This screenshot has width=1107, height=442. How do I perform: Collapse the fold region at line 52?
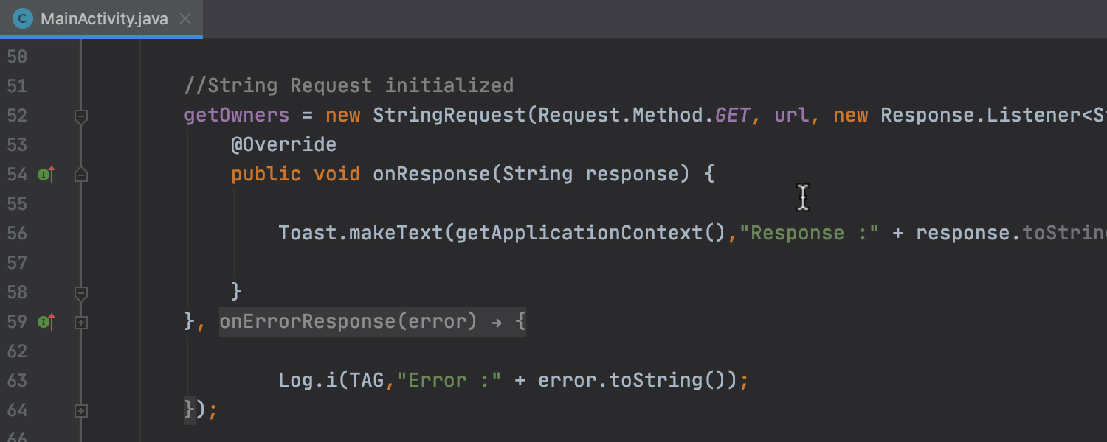pos(81,116)
